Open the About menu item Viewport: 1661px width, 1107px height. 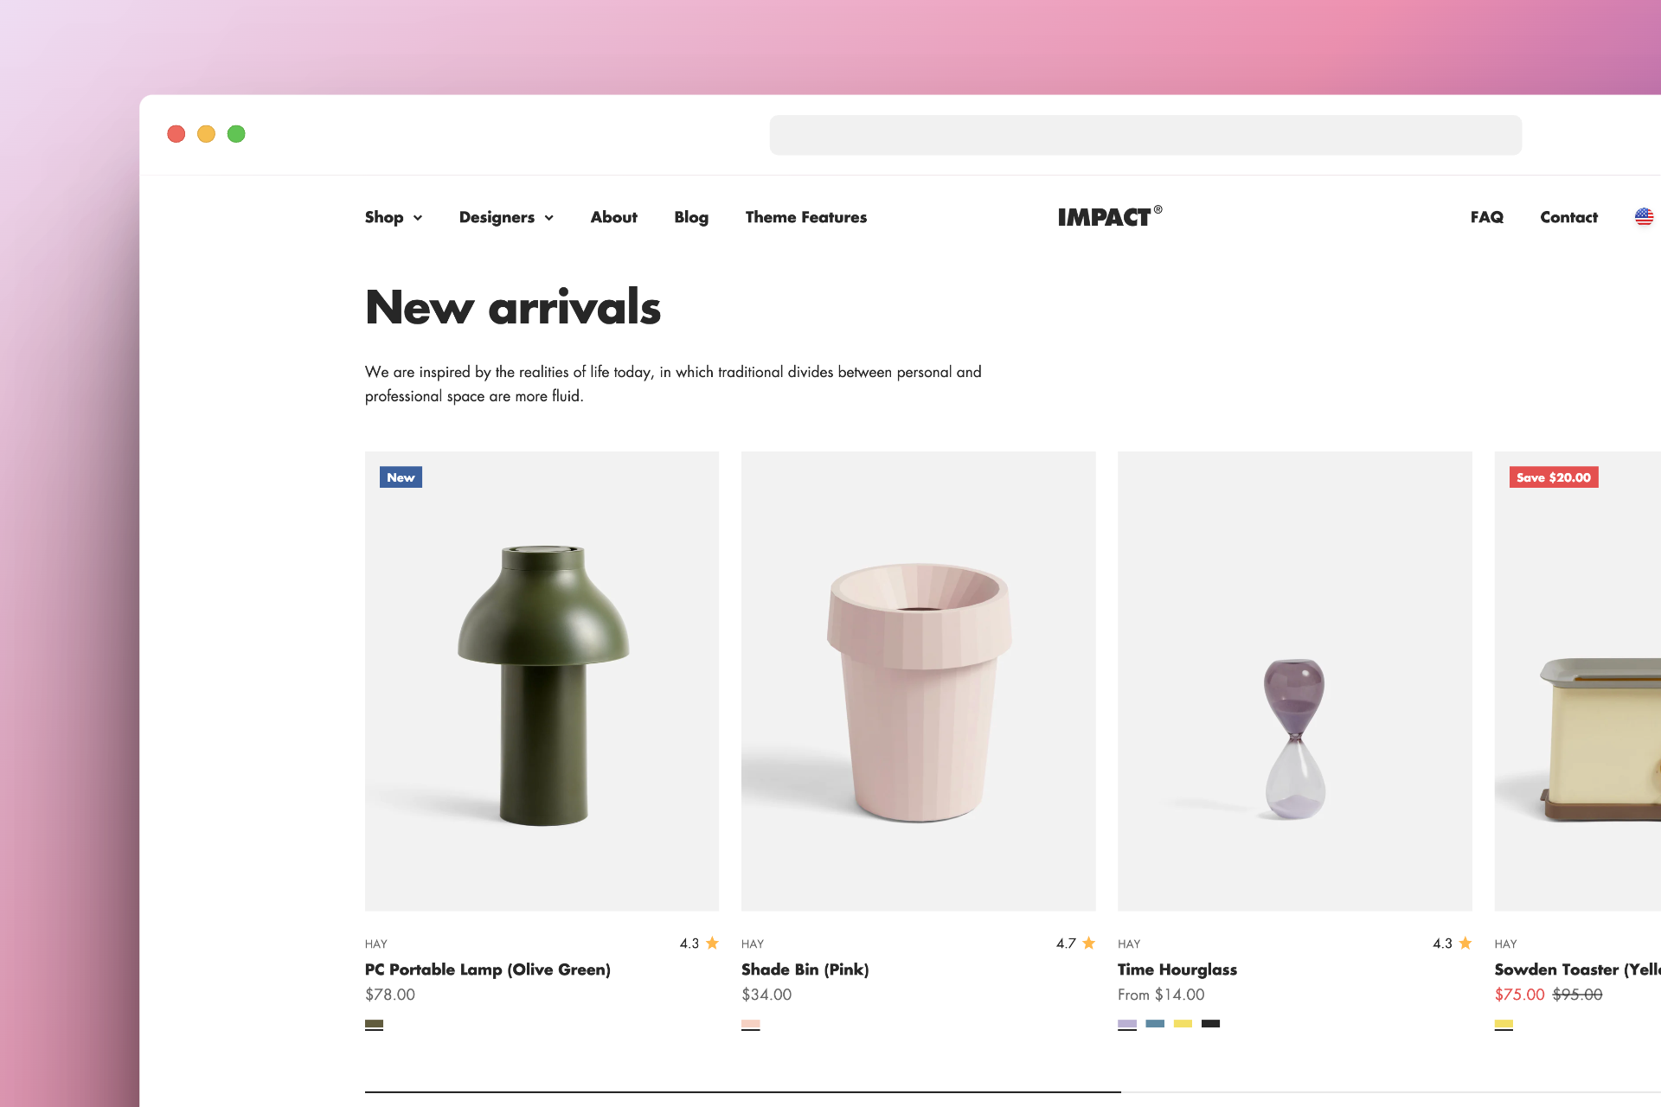[x=614, y=217]
